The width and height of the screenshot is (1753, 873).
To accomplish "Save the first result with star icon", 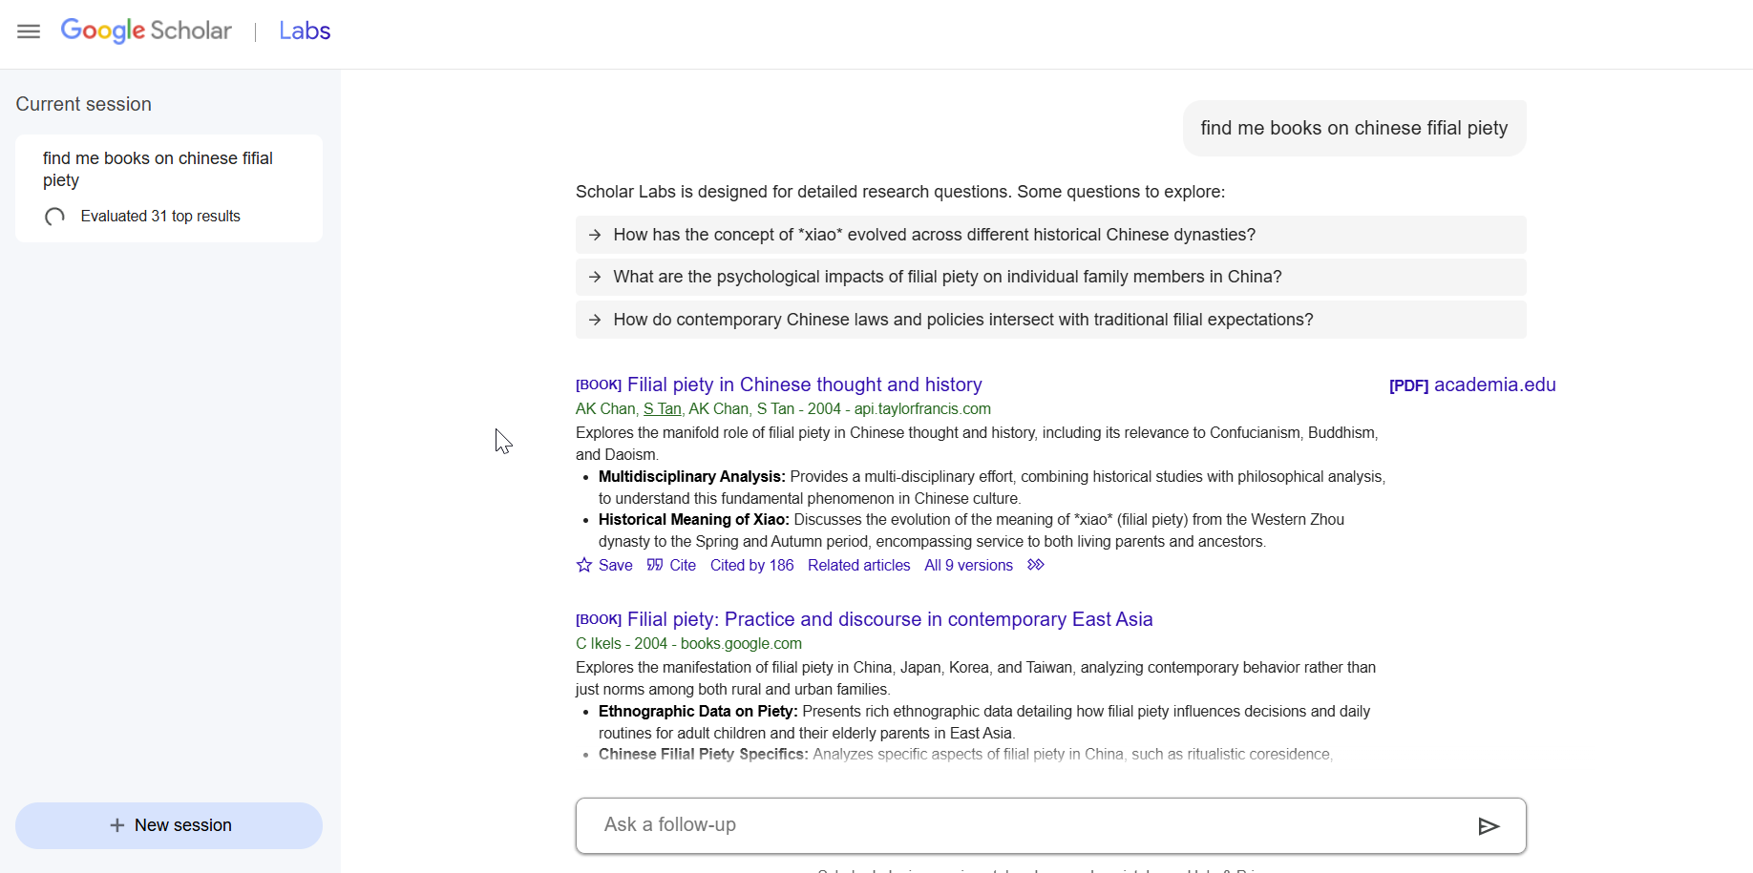I will [604, 565].
